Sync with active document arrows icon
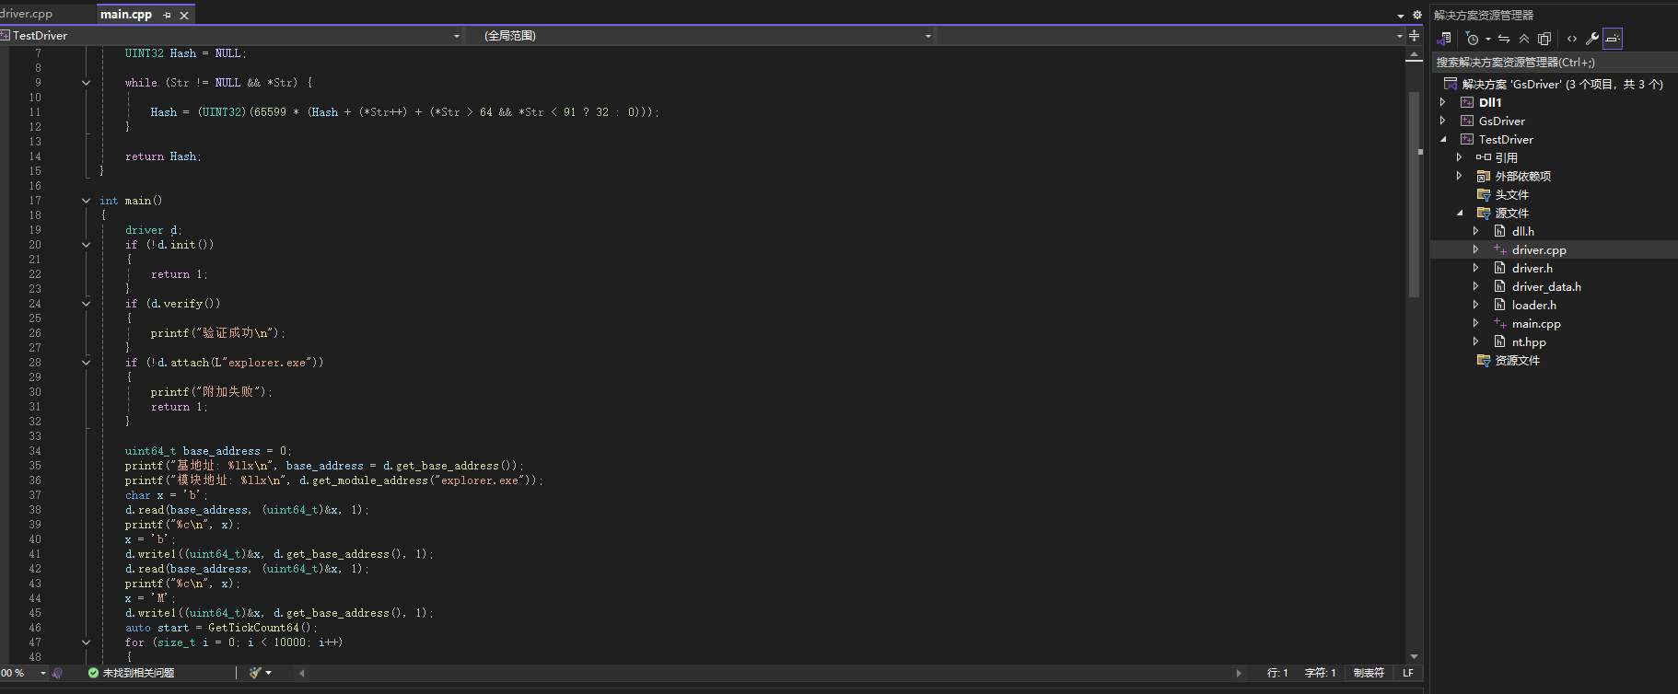Screen dimensions: 1678x694 tap(1504, 39)
